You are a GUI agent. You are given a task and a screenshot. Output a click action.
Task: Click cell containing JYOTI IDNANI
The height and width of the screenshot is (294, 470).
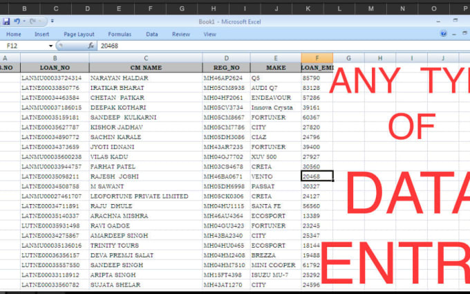(146, 147)
